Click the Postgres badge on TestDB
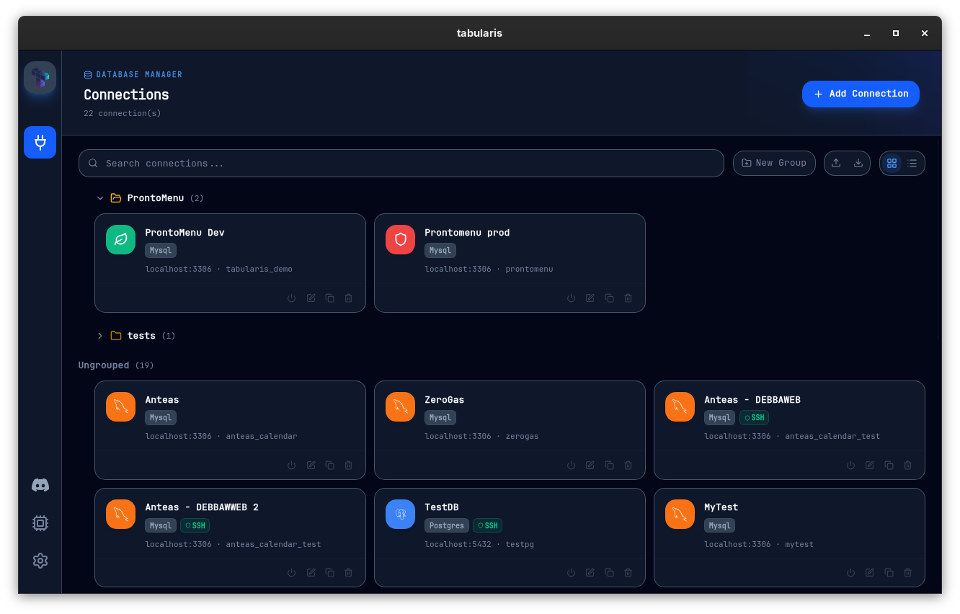The width and height of the screenshot is (960, 614). pyautogui.click(x=447, y=525)
